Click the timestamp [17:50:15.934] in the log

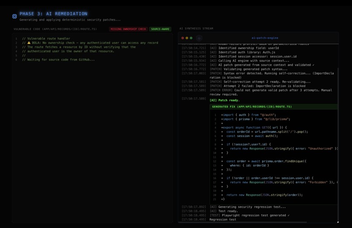(x=194, y=61)
